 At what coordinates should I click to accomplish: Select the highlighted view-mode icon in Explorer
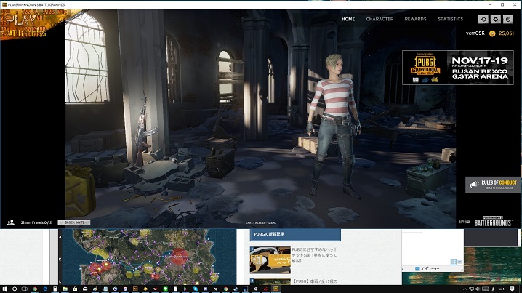coord(454,262)
